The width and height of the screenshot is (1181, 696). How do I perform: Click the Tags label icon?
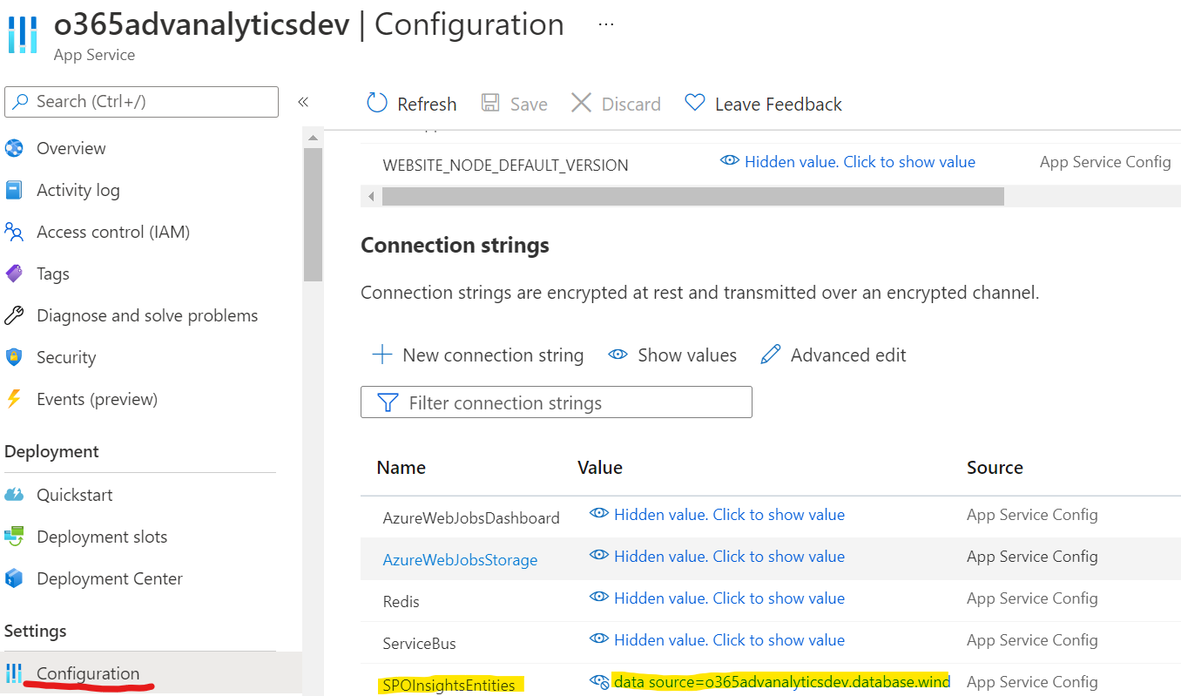click(14, 274)
